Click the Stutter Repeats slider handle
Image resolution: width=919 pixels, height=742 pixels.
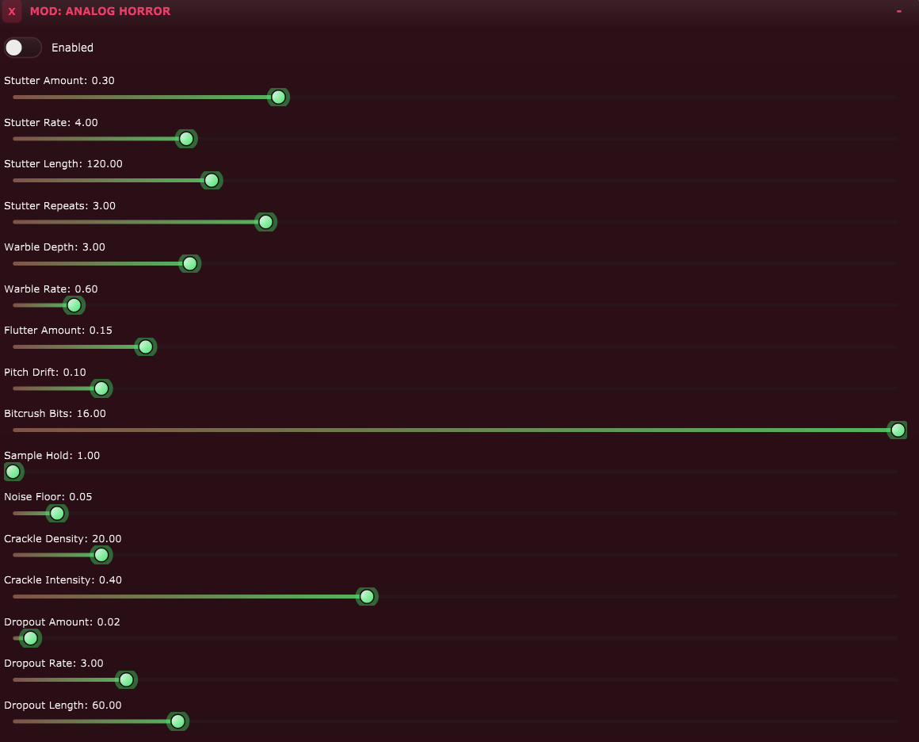click(265, 222)
